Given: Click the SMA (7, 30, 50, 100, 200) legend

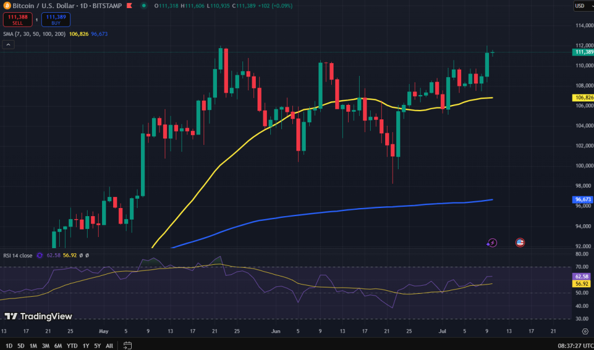Looking at the screenshot, I should (34, 34).
